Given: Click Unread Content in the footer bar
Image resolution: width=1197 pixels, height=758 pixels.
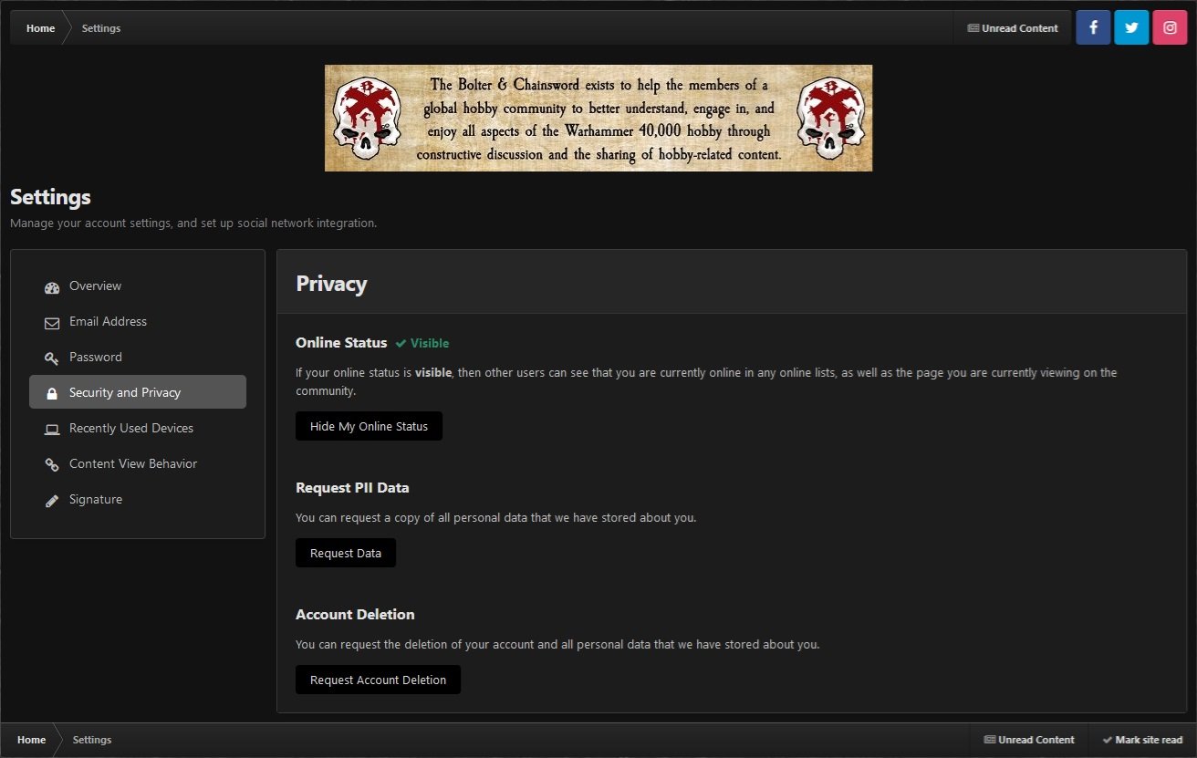Looking at the screenshot, I should point(1029,740).
